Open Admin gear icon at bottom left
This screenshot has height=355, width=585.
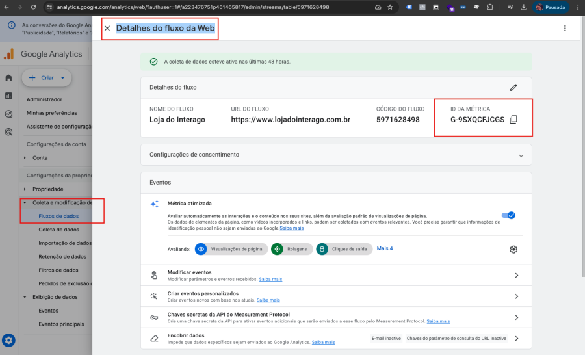click(x=8, y=341)
